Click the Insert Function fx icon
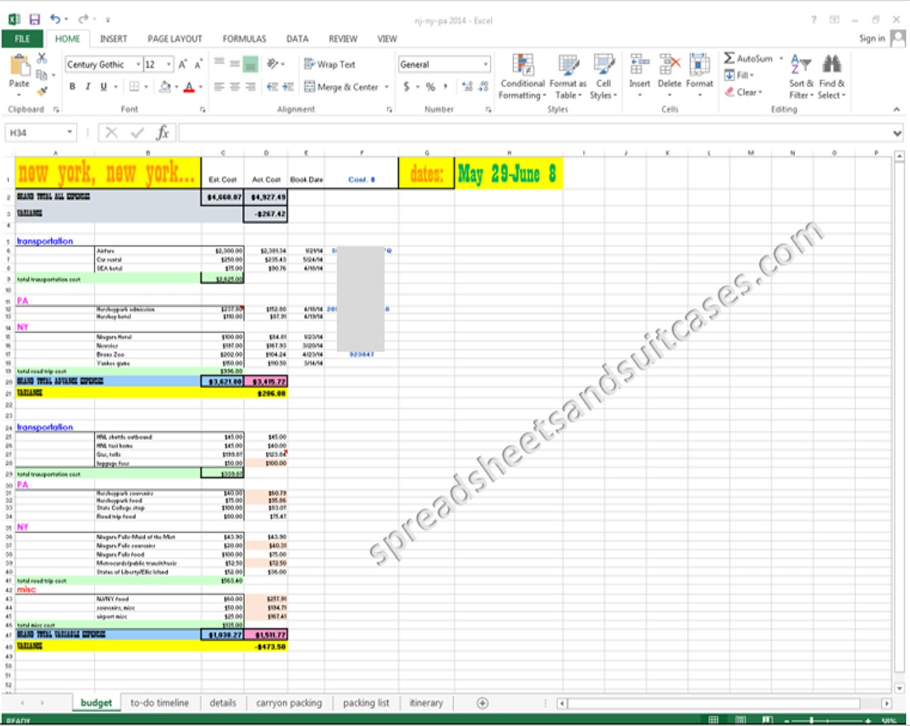The width and height of the screenshot is (910, 726). click(x=162, y=133)
